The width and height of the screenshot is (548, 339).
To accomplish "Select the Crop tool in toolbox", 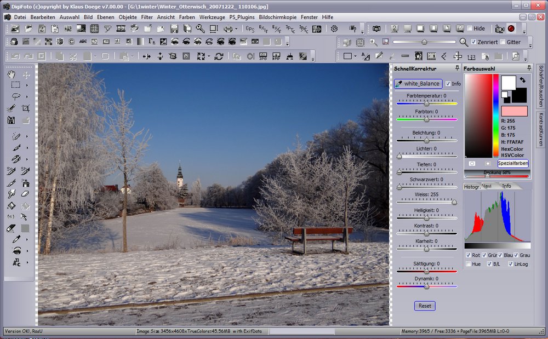I will [25, 108].
